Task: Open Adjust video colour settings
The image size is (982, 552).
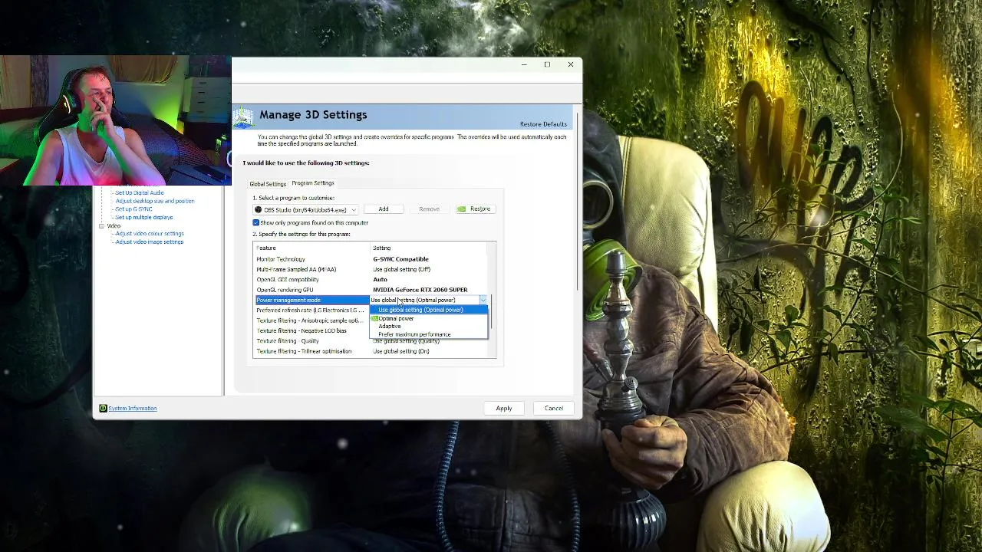Action: point(150,234)
